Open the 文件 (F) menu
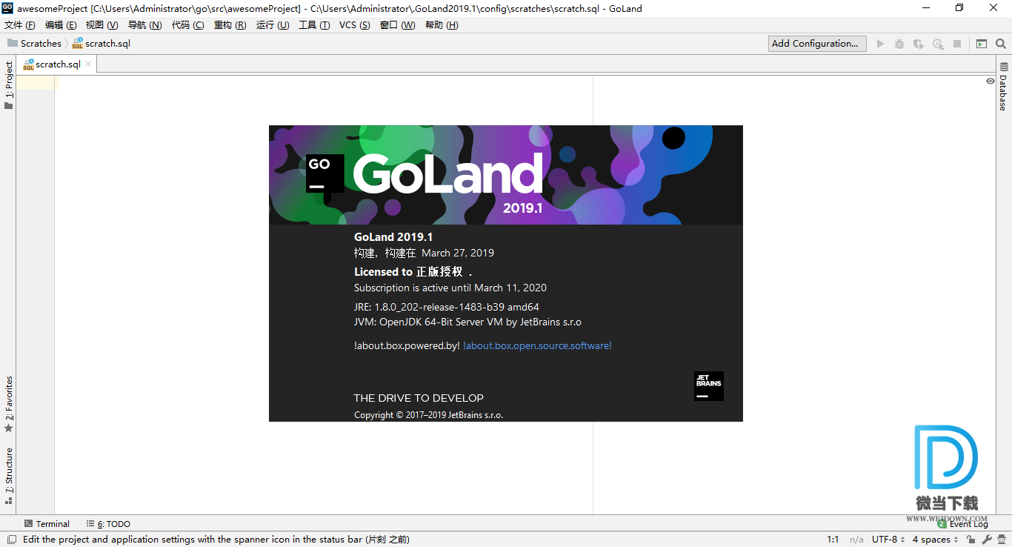Viewport: 1012px width, 547px height. point(20,25)
